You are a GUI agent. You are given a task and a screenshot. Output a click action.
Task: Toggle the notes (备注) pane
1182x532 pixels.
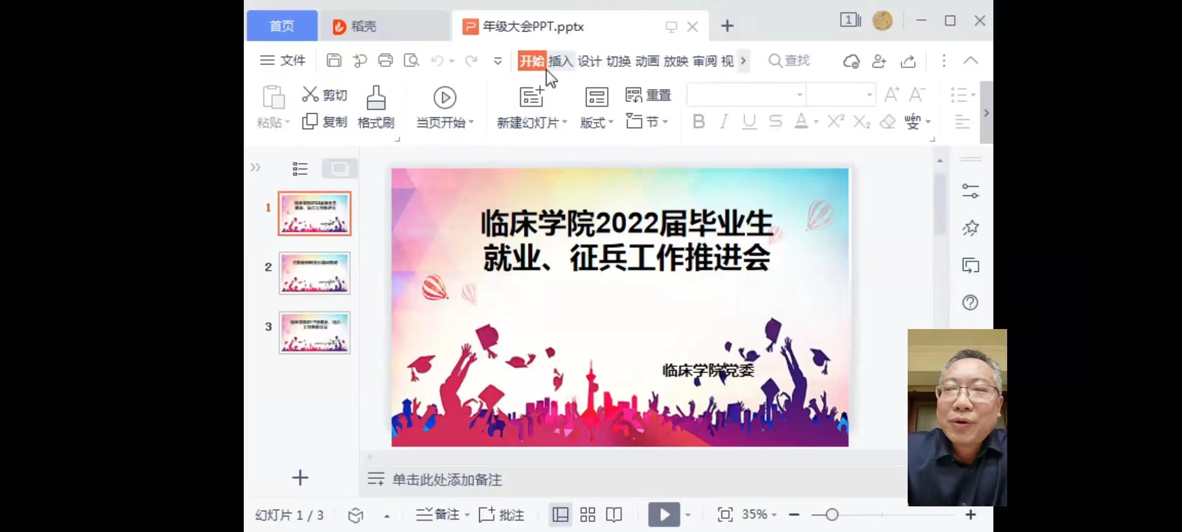click(438, 515)
